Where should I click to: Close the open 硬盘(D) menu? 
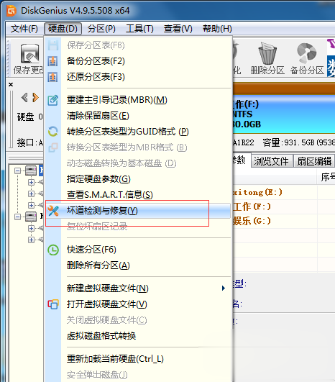pyautogui.click(x=63, y=29)
